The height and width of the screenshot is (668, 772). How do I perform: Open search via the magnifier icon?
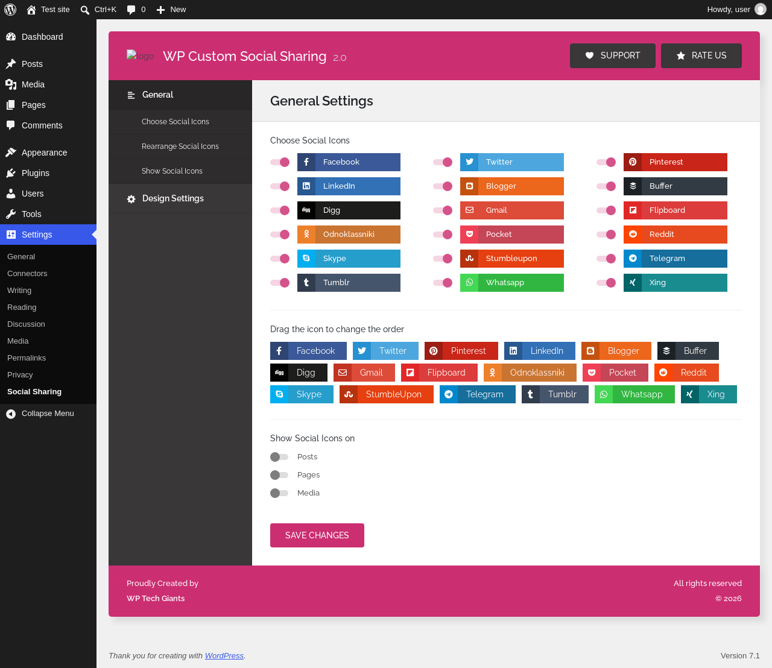point(85,10)
